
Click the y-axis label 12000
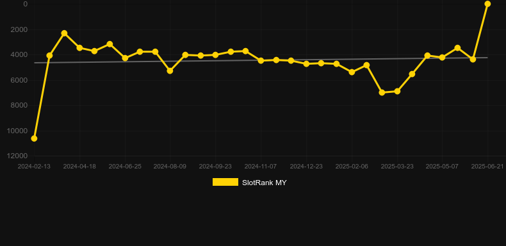[x=17, y=156]
